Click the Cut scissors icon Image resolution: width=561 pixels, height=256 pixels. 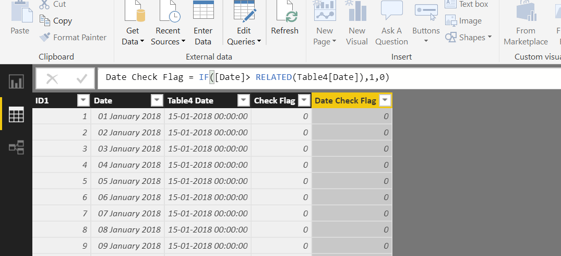tap(44, 5)
